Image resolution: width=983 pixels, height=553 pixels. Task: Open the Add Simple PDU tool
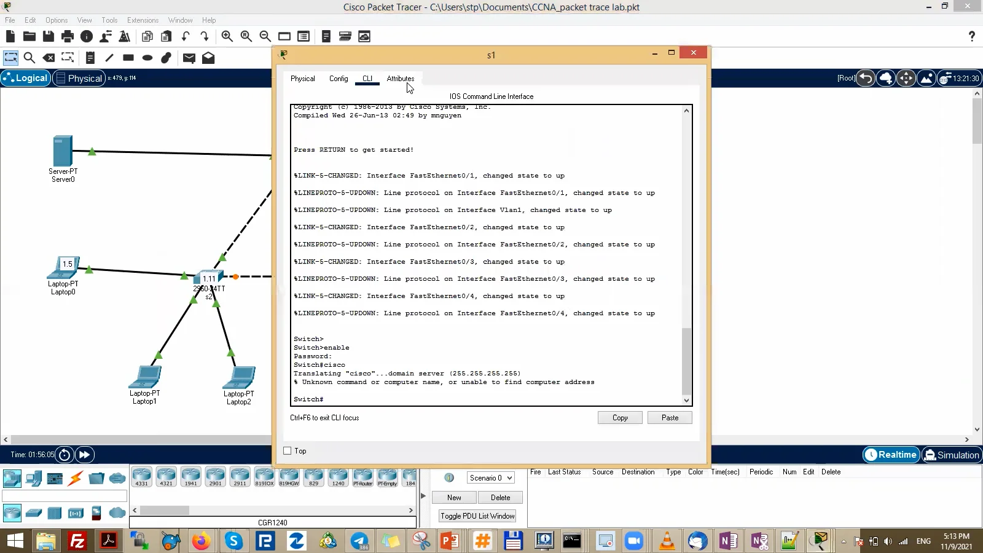coord(189,58)
